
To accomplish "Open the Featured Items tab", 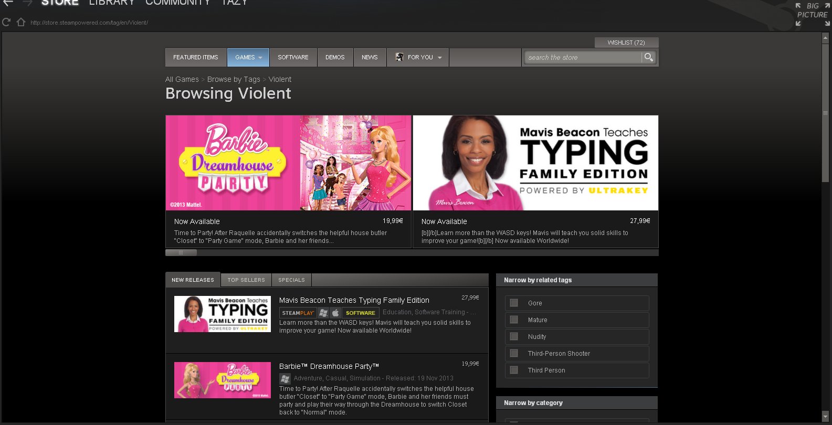I will coord(196,57).
